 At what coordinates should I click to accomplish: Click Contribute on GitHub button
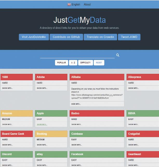click(x=66, y=37)
